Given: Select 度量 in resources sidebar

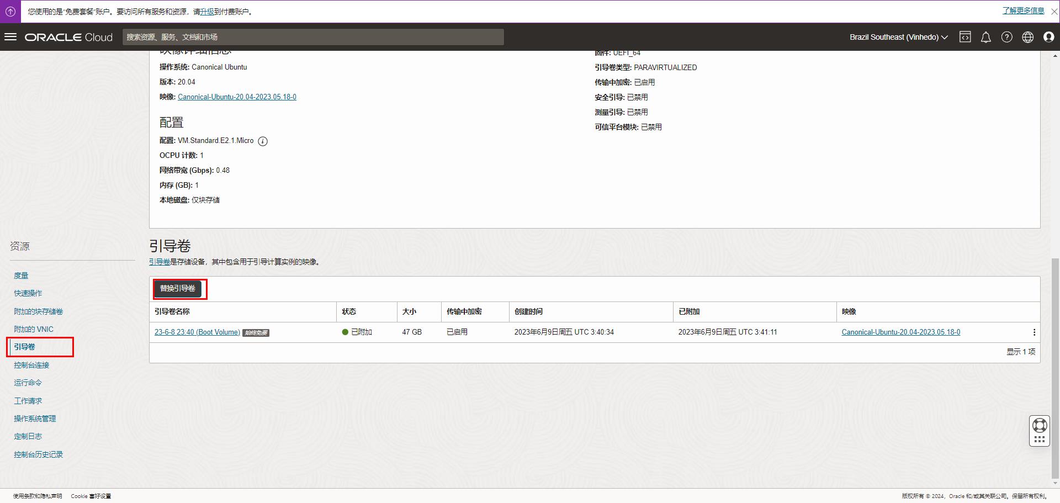Looking at the screenshot, I should click(21, 276).
